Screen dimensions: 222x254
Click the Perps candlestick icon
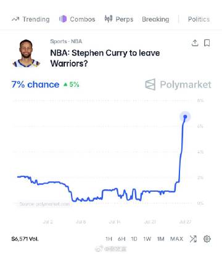[x=109, y=18]
